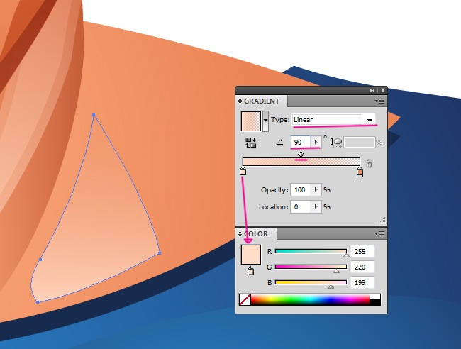Screen dimensions: 461x349
Task: Collapse the panel group with double-arrow icon
Action: tap(372, 91)
